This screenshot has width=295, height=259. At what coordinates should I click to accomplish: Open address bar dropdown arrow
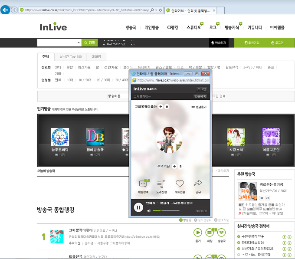coord(156,10)
